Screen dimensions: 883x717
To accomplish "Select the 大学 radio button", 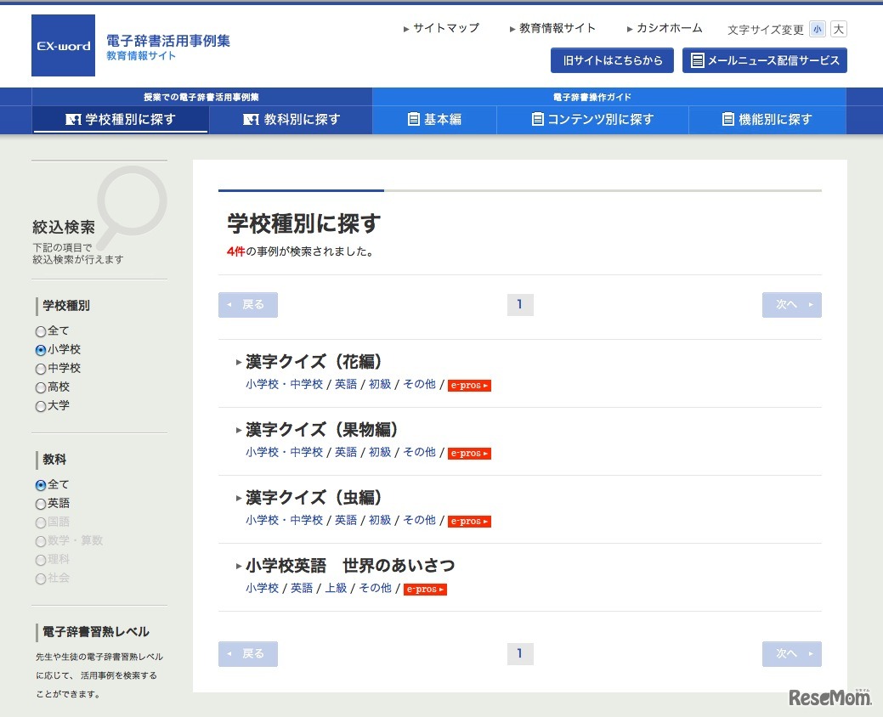I will coord(40,405).
